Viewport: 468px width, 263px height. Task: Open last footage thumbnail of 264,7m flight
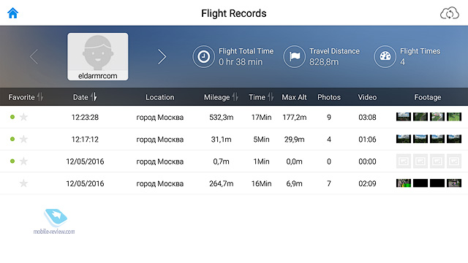pyautogui.click(x=454, y=183)
